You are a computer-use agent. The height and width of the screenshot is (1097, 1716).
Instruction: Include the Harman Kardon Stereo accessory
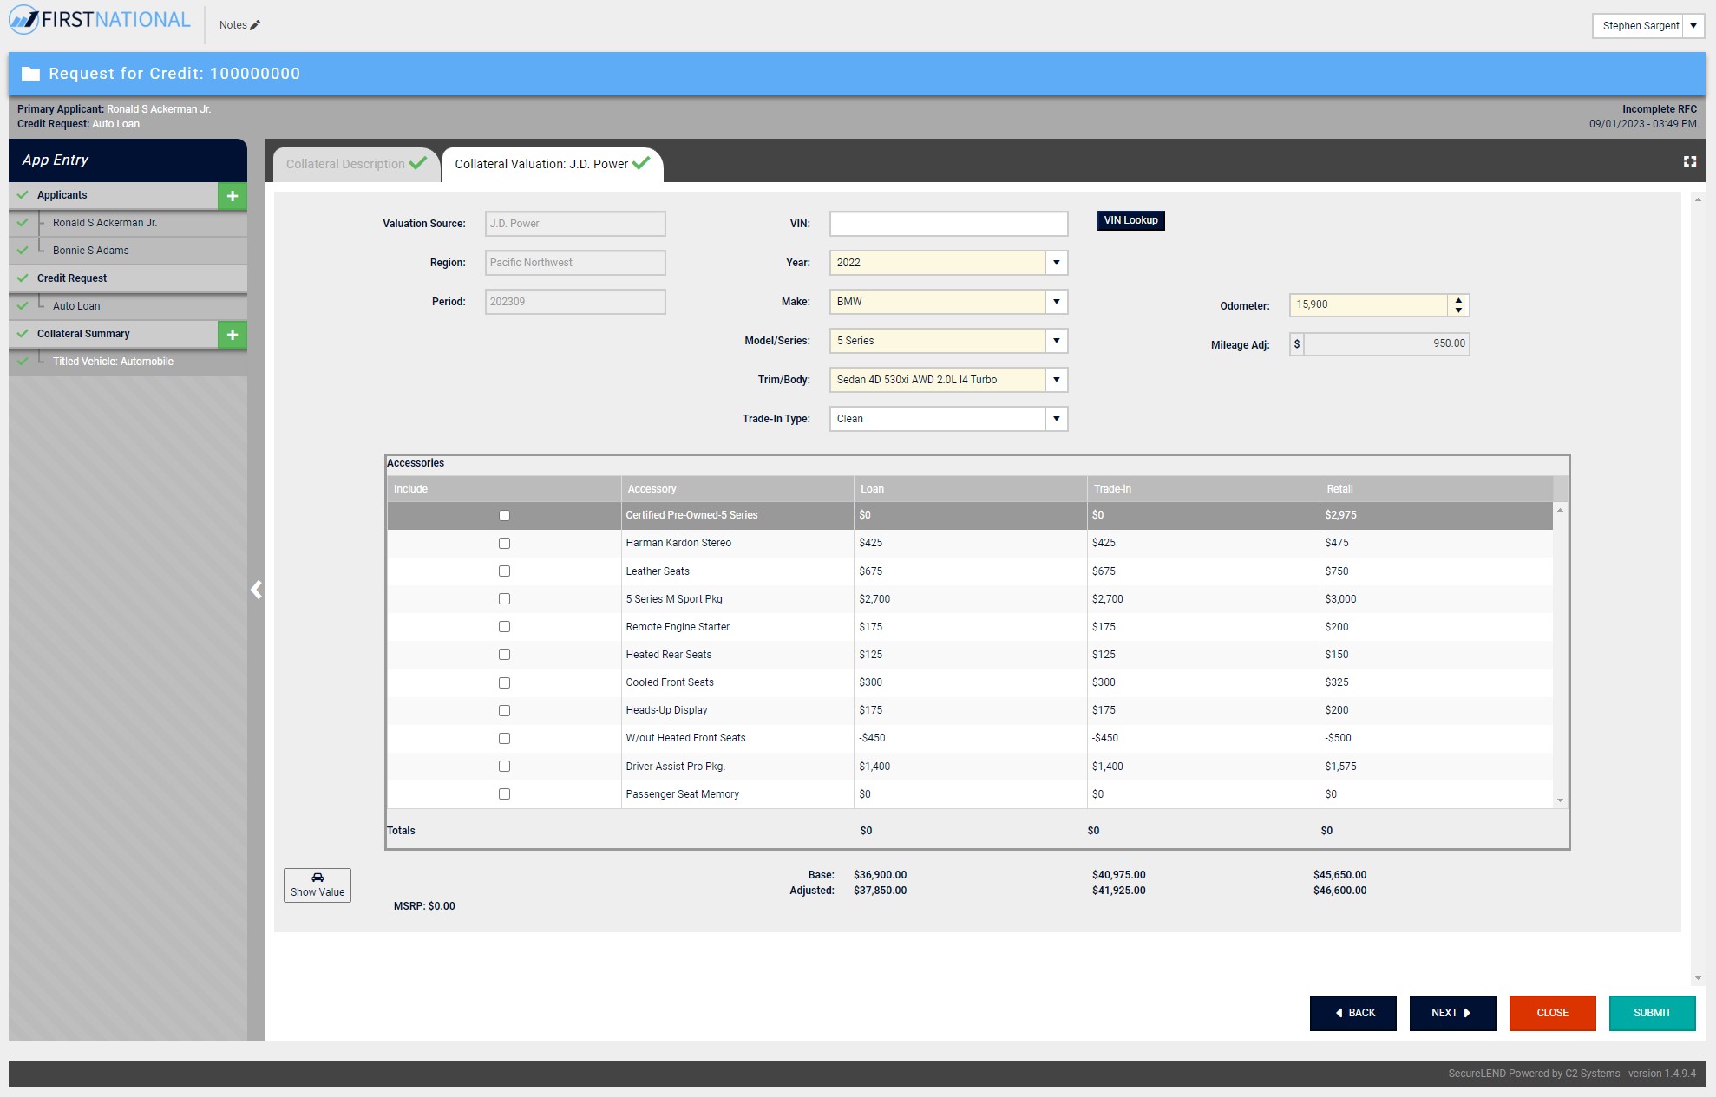point(504,543)
